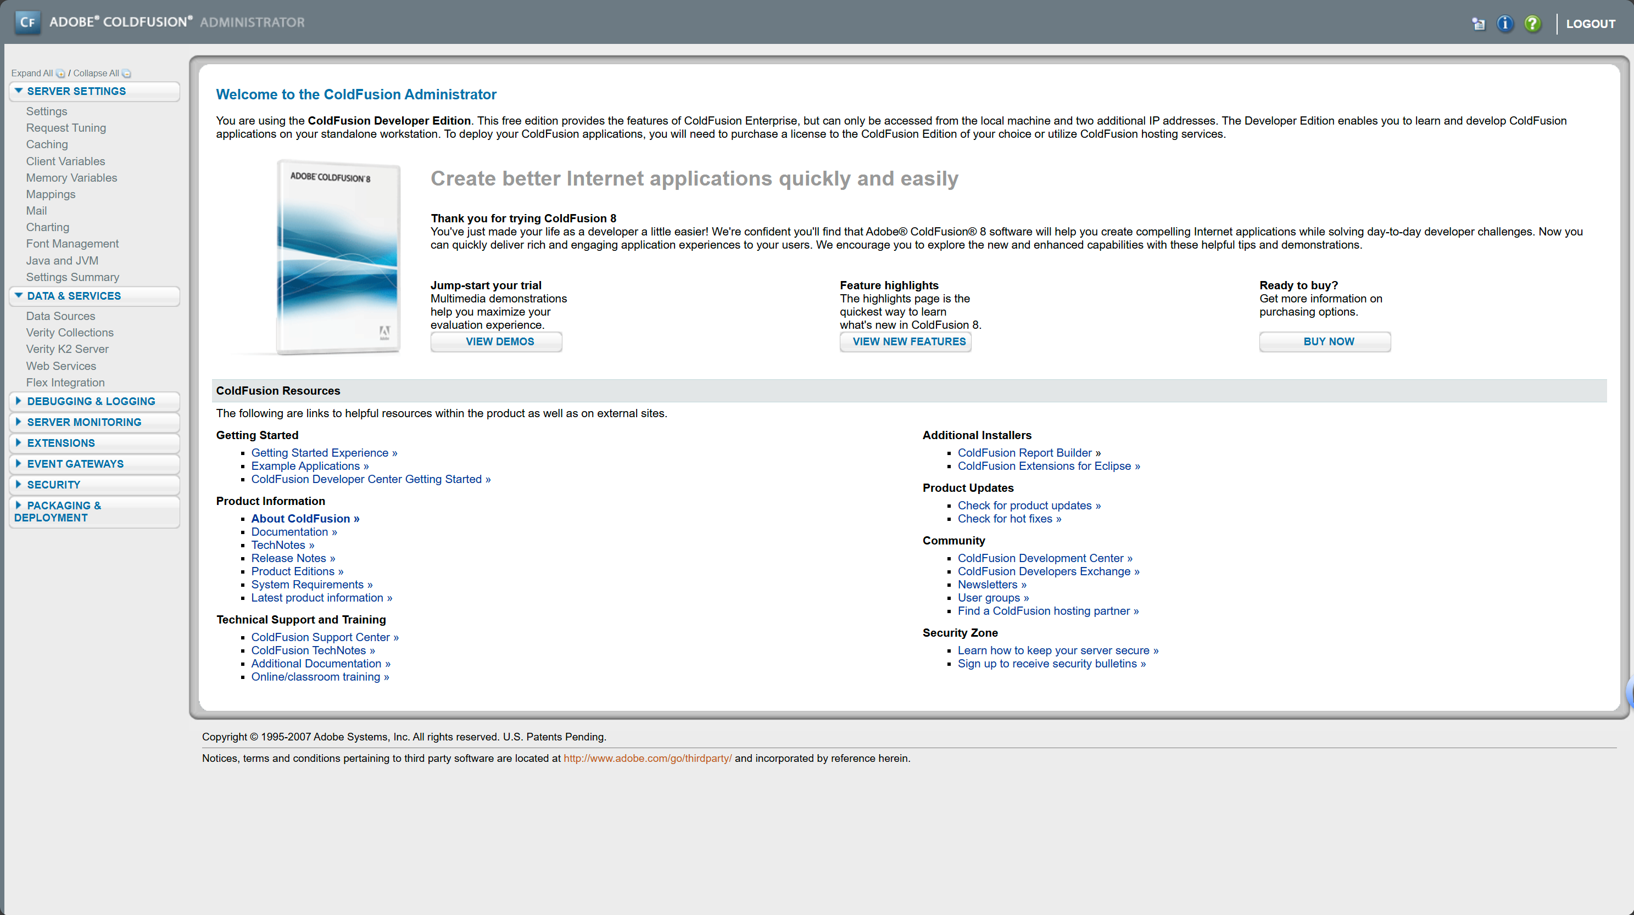This screenshot has width=1634, height=915.
Task: Log out via the LOGOUT link
Action: (x=1590, y=24)
